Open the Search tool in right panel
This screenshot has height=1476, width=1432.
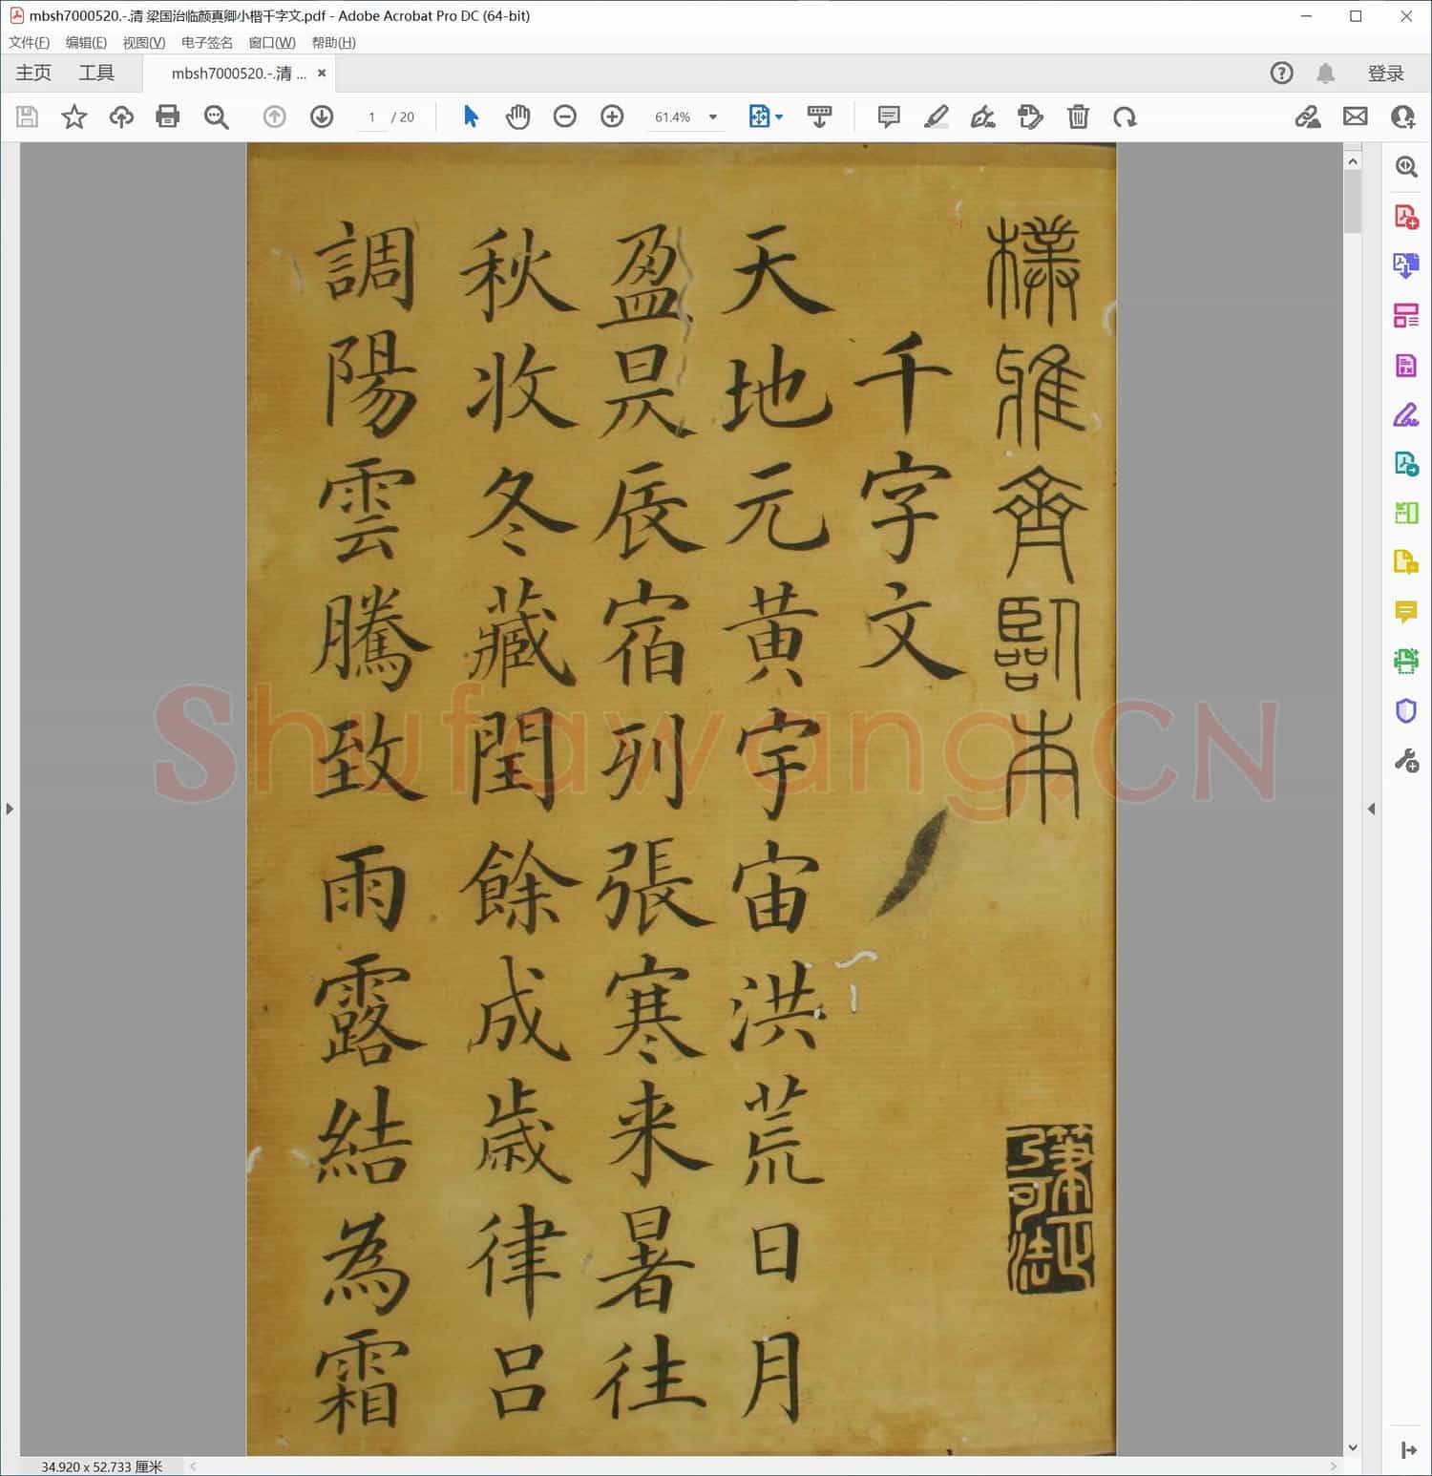pos(1405,167)
